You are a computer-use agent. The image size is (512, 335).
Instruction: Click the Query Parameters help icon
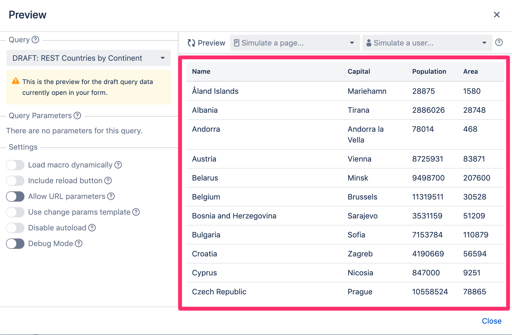77,116
